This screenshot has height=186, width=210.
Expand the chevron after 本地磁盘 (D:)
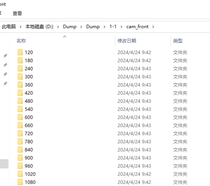click(x=58, y=27)
